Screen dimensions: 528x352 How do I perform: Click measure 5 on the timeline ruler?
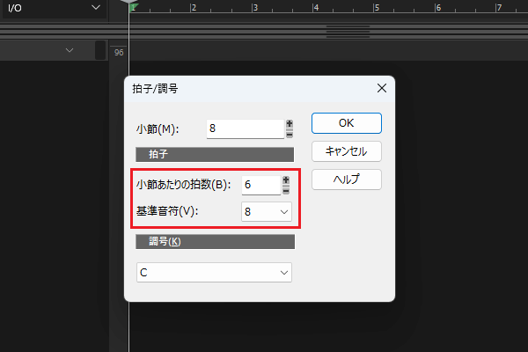[x=376, y=8]
